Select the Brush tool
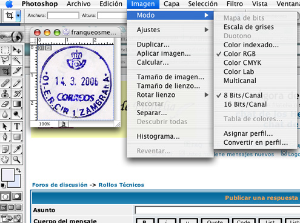The image size is (300, 223). [x=17, y=83]
